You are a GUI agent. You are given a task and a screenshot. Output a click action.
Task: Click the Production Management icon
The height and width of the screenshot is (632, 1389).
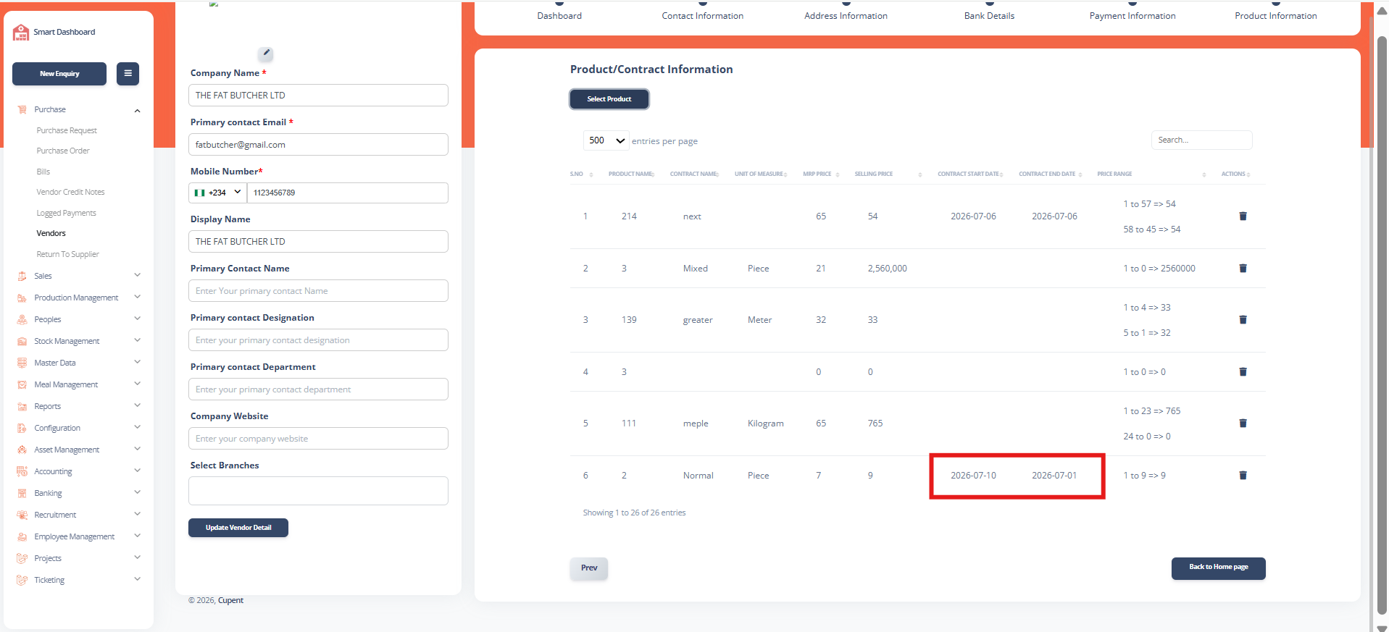pyautogui.click(x=22, y=298)
